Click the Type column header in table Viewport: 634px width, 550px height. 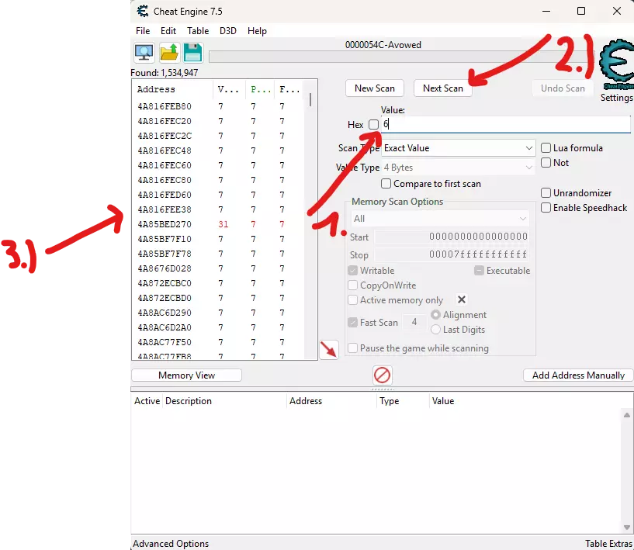tap(402, 401)
